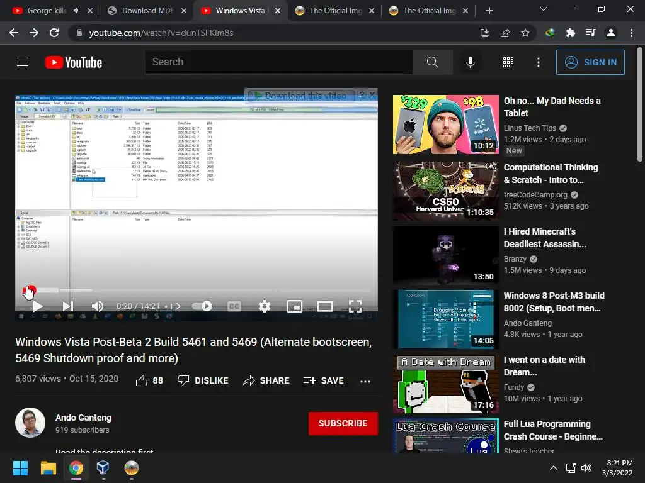Open a new browser tab
645x483 pixels.
489,11
